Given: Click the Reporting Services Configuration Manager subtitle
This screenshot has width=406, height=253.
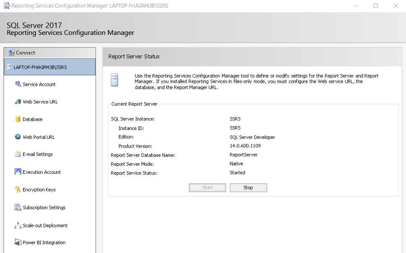Looking at the screenshot, I should [71, 33].
